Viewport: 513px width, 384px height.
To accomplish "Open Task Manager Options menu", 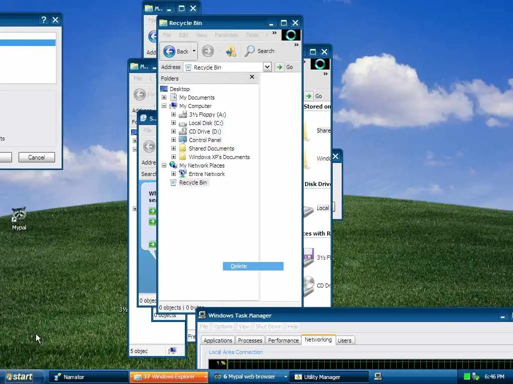I will tap(223, 326).
